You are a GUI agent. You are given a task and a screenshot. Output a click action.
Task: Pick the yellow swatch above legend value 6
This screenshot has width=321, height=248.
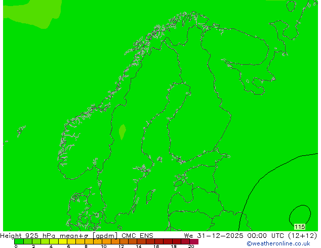(x=72, y=241)
